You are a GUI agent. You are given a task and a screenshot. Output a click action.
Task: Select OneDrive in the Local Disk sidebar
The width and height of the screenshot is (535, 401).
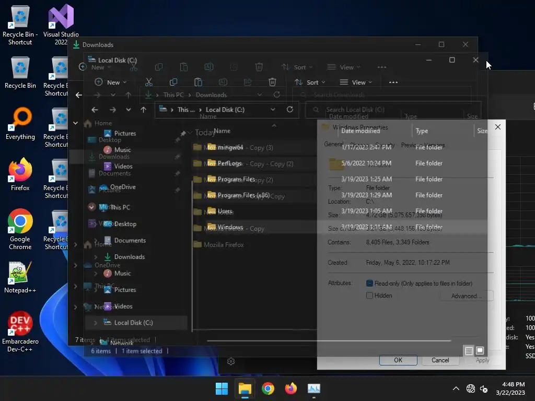(117, 187)
